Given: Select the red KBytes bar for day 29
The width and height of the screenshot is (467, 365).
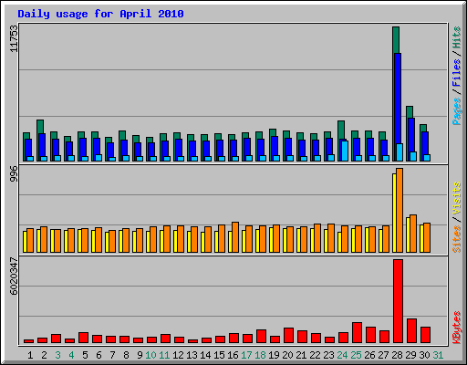Looking at the screenshot, I should click(x=411, y=331).
